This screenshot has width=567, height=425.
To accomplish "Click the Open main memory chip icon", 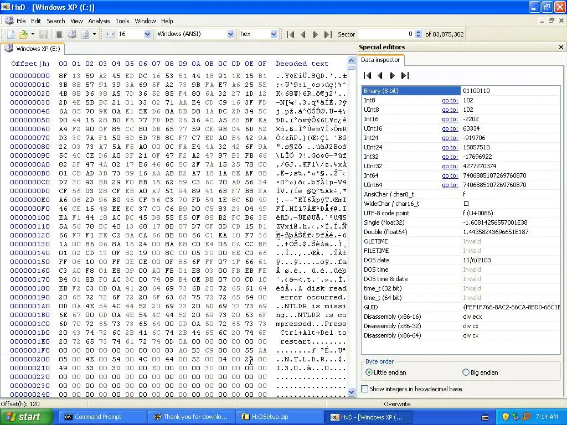I will (59, 34).
